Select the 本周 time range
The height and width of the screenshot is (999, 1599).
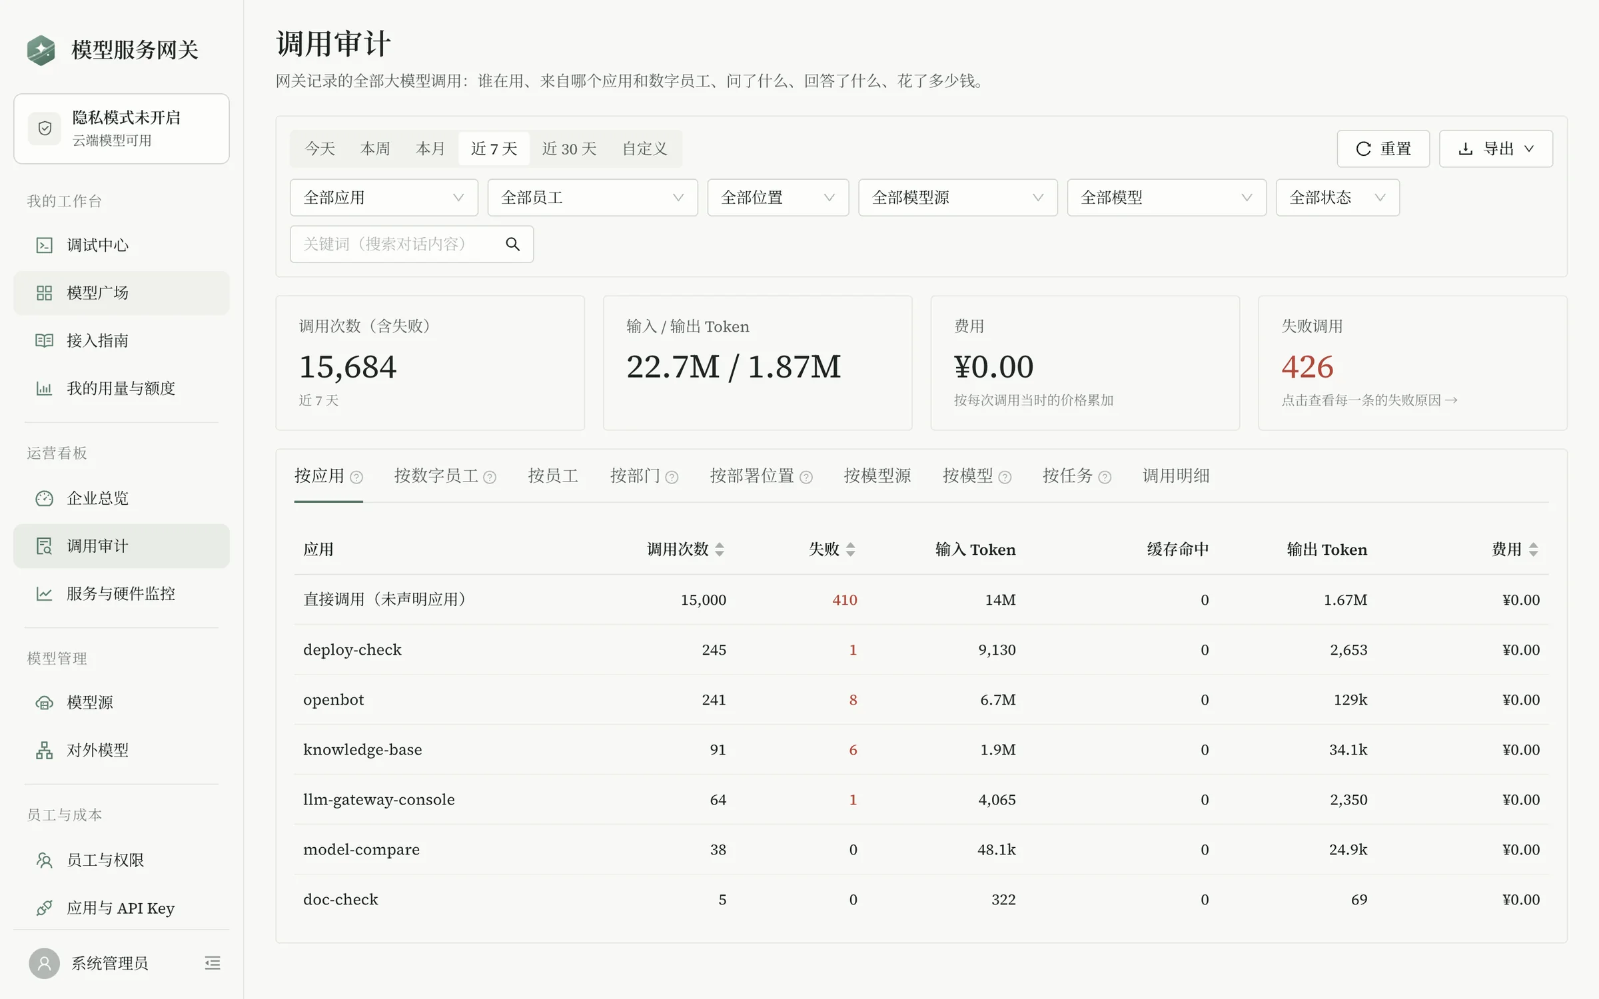tap(375, 149)
